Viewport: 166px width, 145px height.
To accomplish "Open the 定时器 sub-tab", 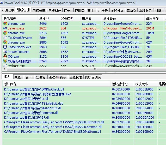I will click(41, 77).
